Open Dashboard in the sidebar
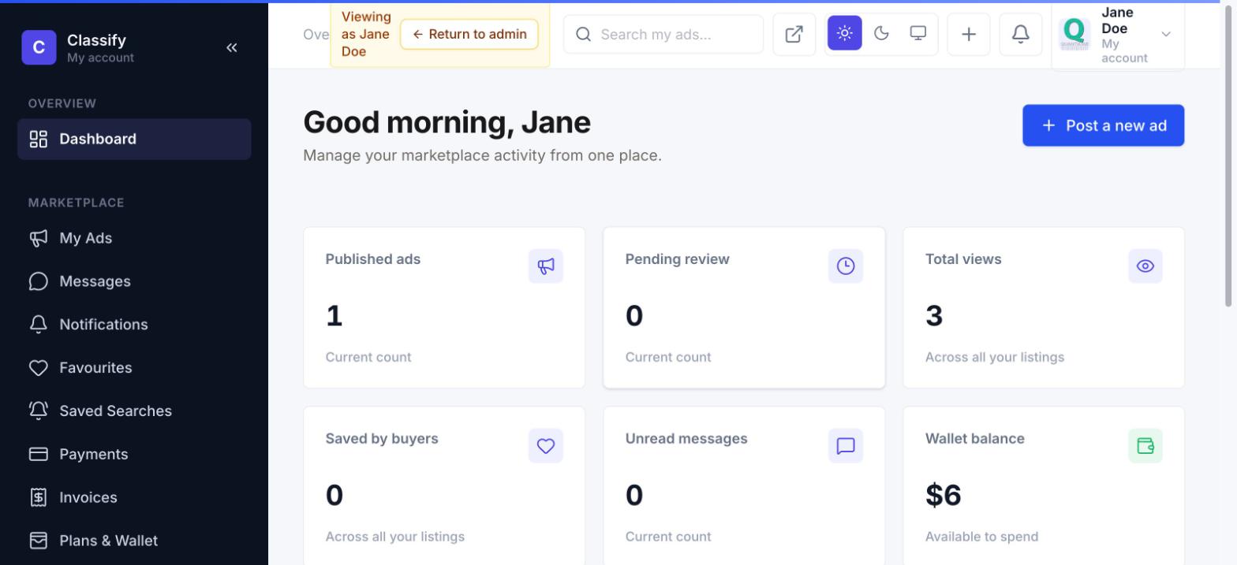The width and height of the screenshot is (1237, 565). [x=134, y=139]
